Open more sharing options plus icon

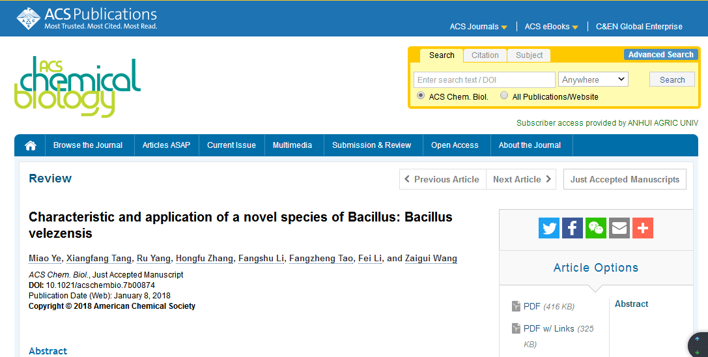(643, 228)
